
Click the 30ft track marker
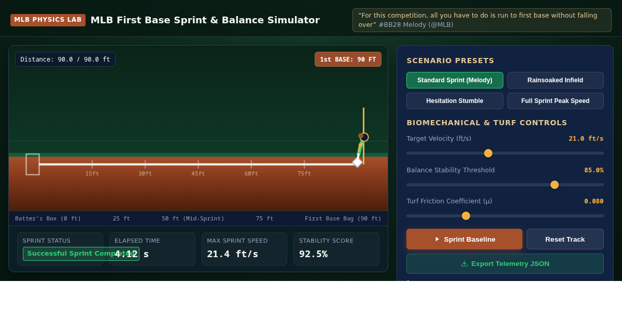click(145, 173)
